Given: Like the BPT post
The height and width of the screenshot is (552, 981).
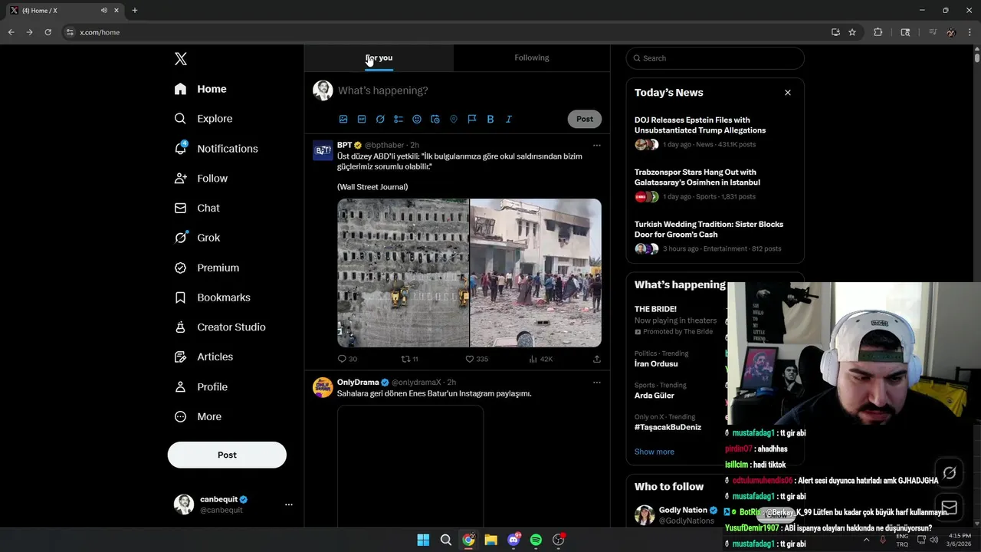Looking at the screenshot, I should [477, 359].
